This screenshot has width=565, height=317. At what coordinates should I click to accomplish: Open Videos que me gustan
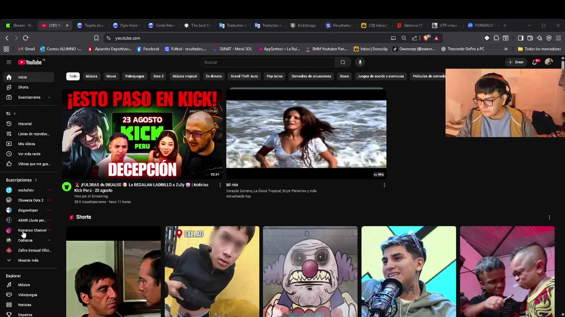pos(29,164)
